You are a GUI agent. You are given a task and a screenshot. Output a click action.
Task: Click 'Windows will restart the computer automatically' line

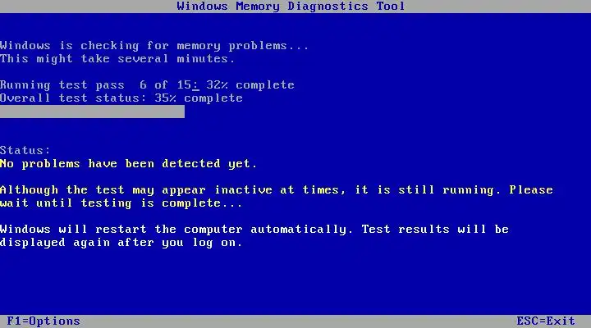[x=254, y=230]
